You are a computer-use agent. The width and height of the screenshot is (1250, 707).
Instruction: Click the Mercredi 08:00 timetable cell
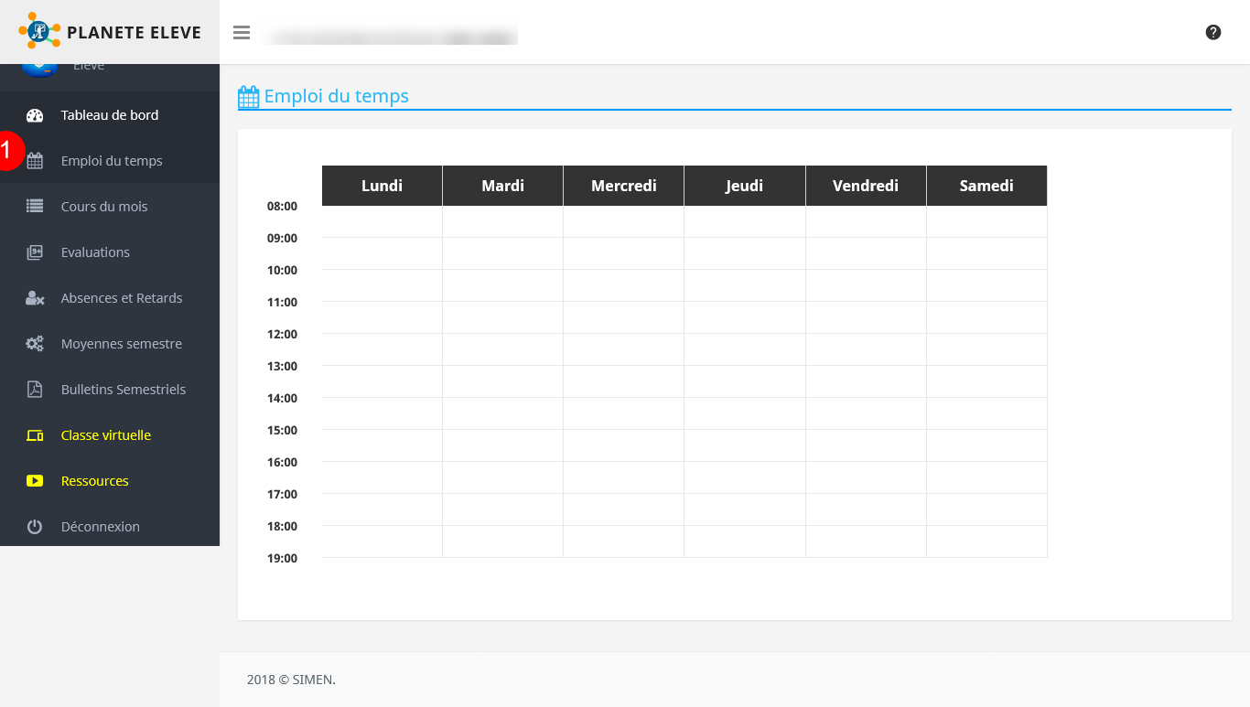click(623, 222)
